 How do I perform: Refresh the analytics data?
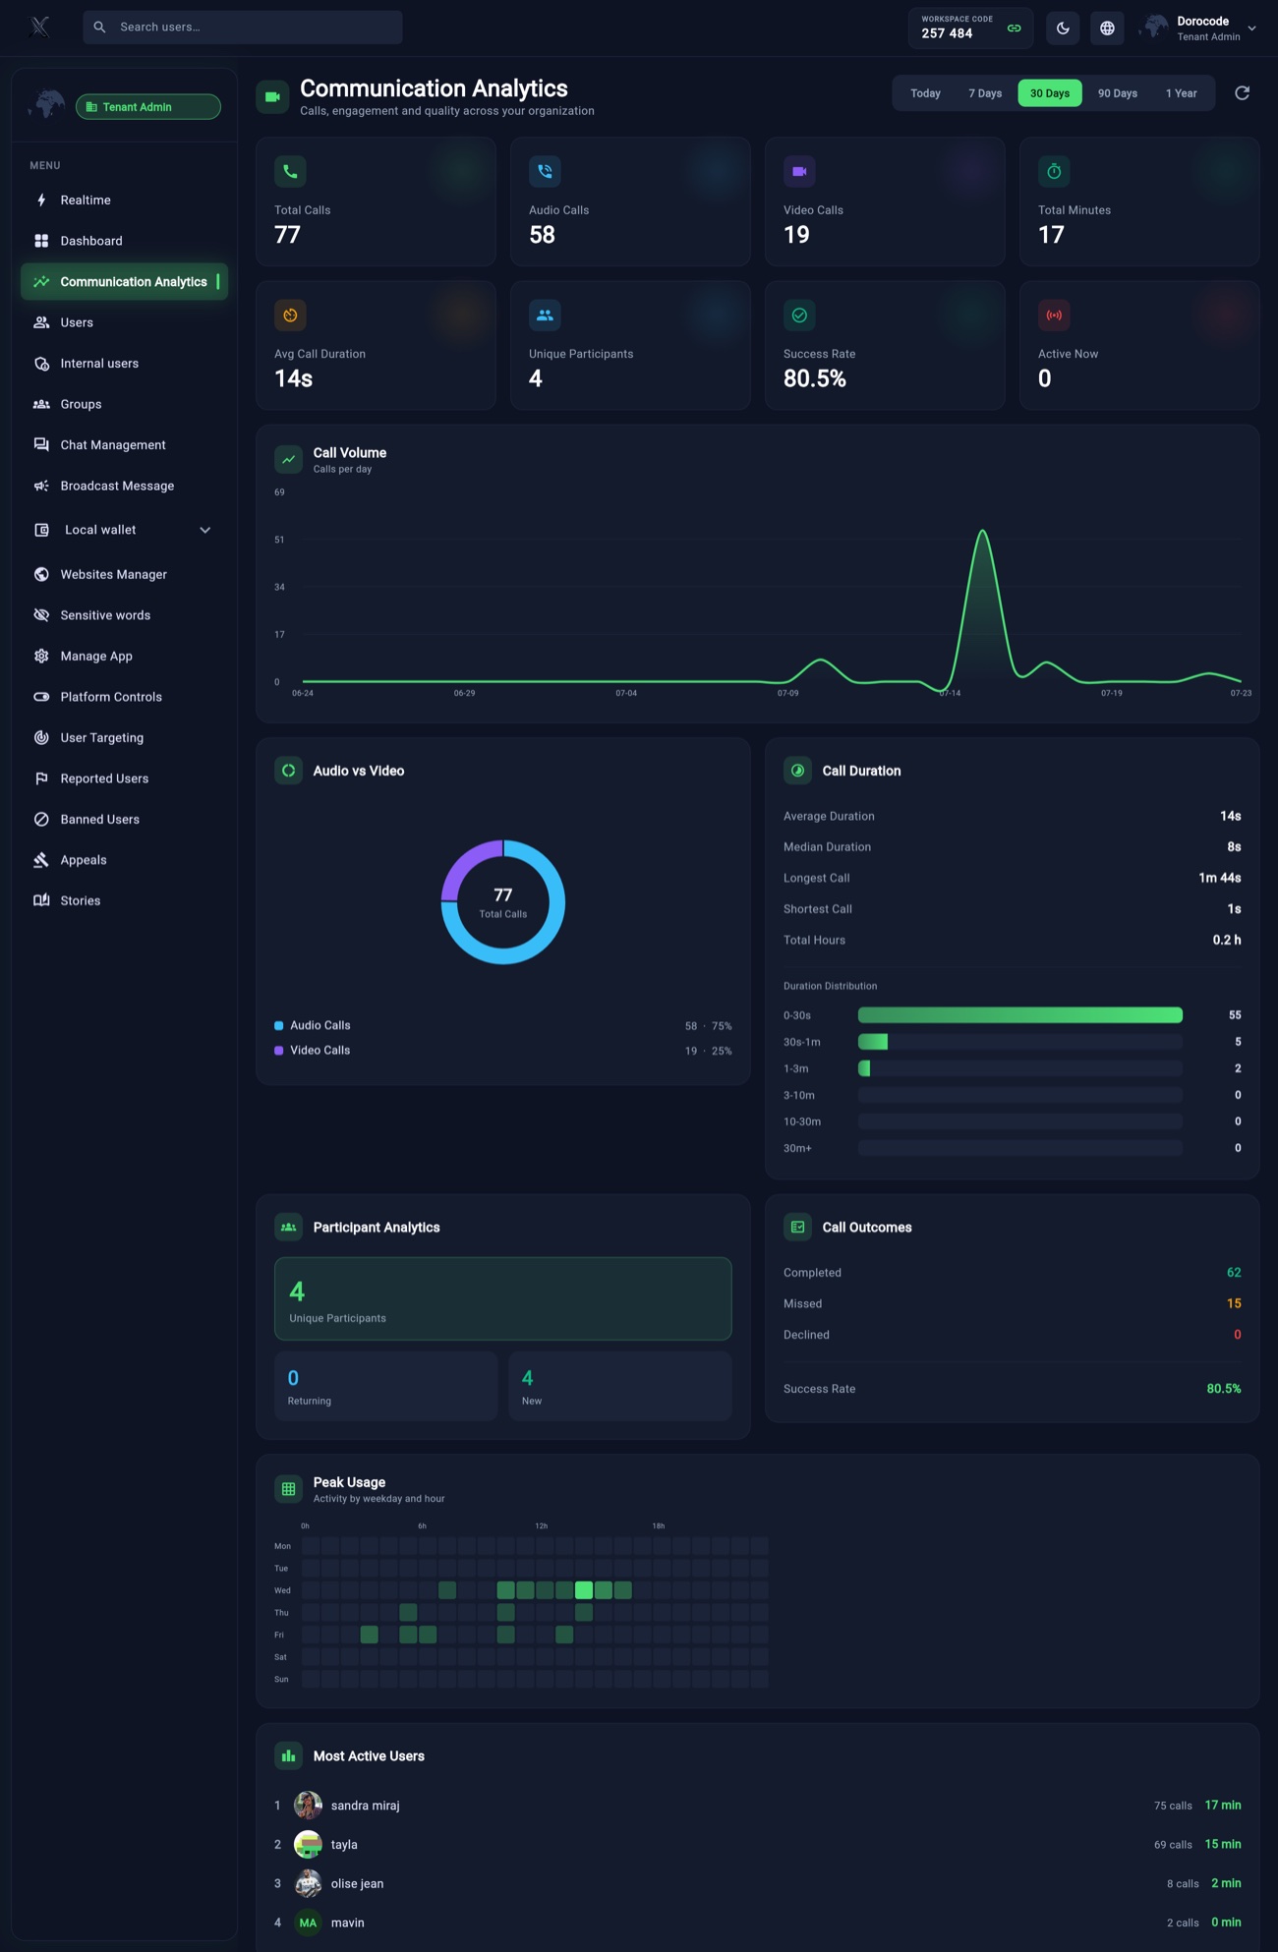[x=1242, y=92]
